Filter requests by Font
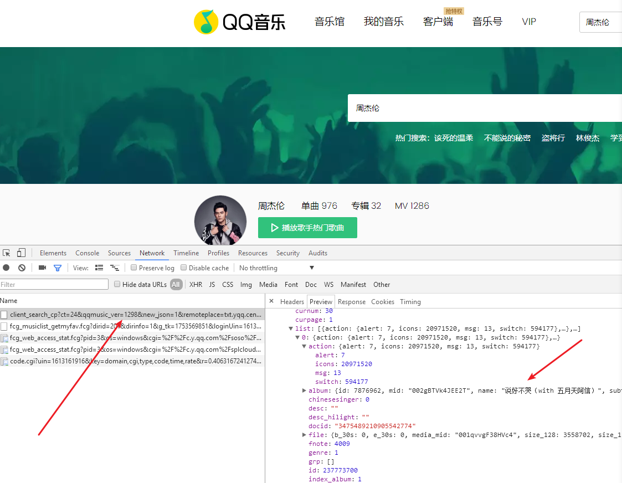Viewport: 622px width, 483px height. click(291, 284)
